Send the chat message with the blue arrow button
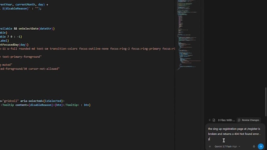This screenshot has width=267, height=150. pyautogui.click(x=261, y=146)
